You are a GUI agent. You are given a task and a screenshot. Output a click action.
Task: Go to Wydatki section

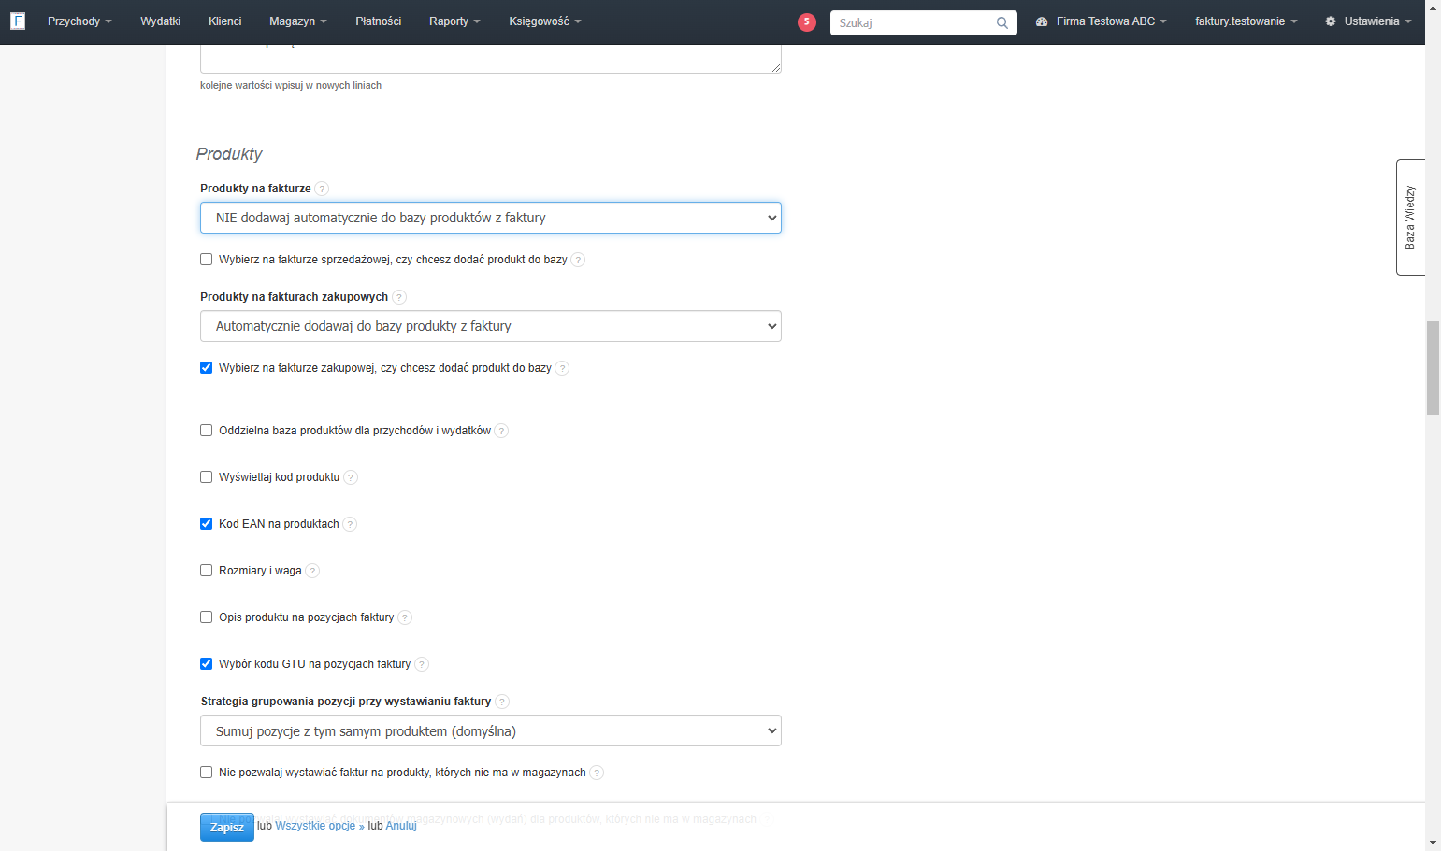[161, 21]
